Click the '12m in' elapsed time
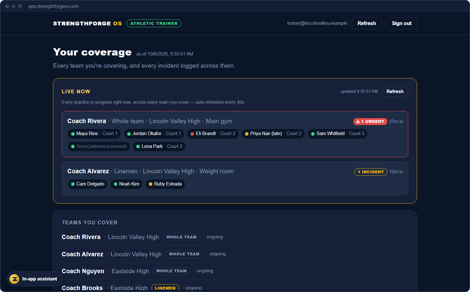 click(396, 172)
